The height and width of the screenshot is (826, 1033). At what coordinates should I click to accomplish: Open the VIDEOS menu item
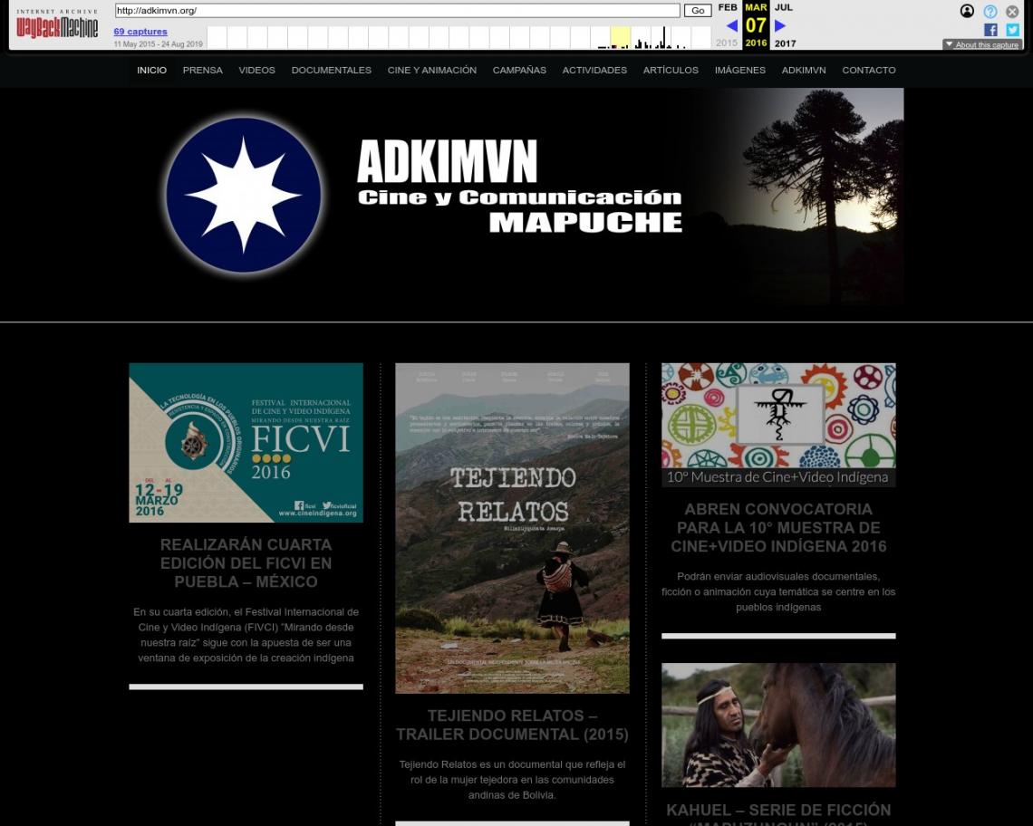coord(257,70)
